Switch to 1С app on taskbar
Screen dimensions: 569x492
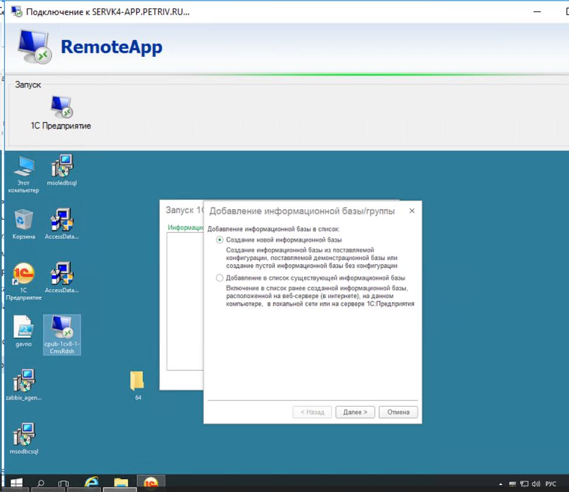(x=151, y=483)
